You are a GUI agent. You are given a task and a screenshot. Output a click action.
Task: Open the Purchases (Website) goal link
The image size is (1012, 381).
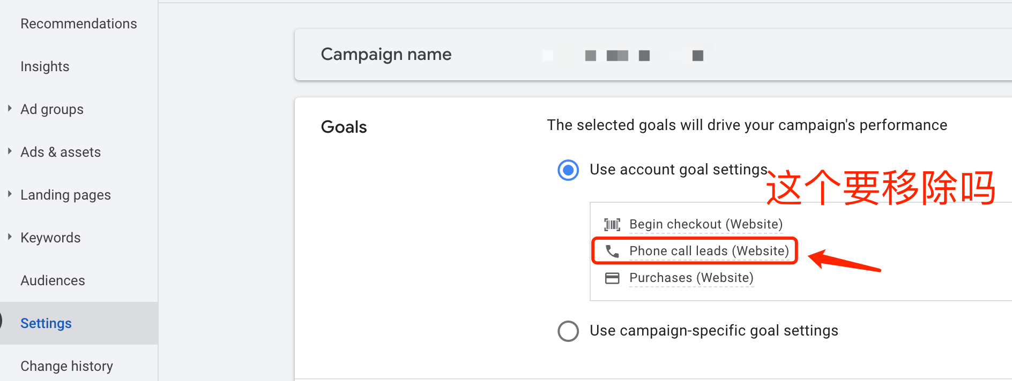[691, 278]
